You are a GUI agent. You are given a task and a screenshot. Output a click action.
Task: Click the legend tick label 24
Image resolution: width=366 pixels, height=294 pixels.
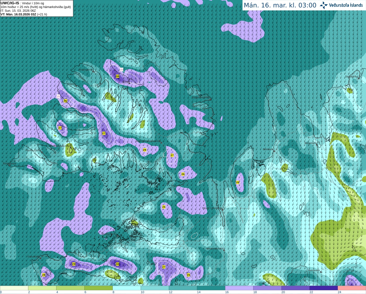pyautogui.click(x=339, y=292)
